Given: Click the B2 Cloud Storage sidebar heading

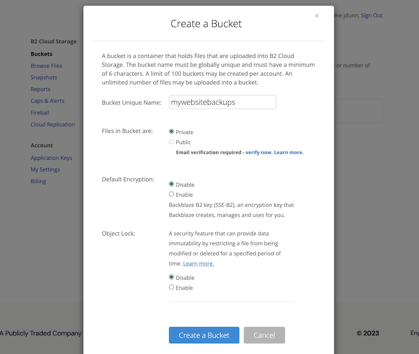Looking at the screenshot, I should point(54,42).
